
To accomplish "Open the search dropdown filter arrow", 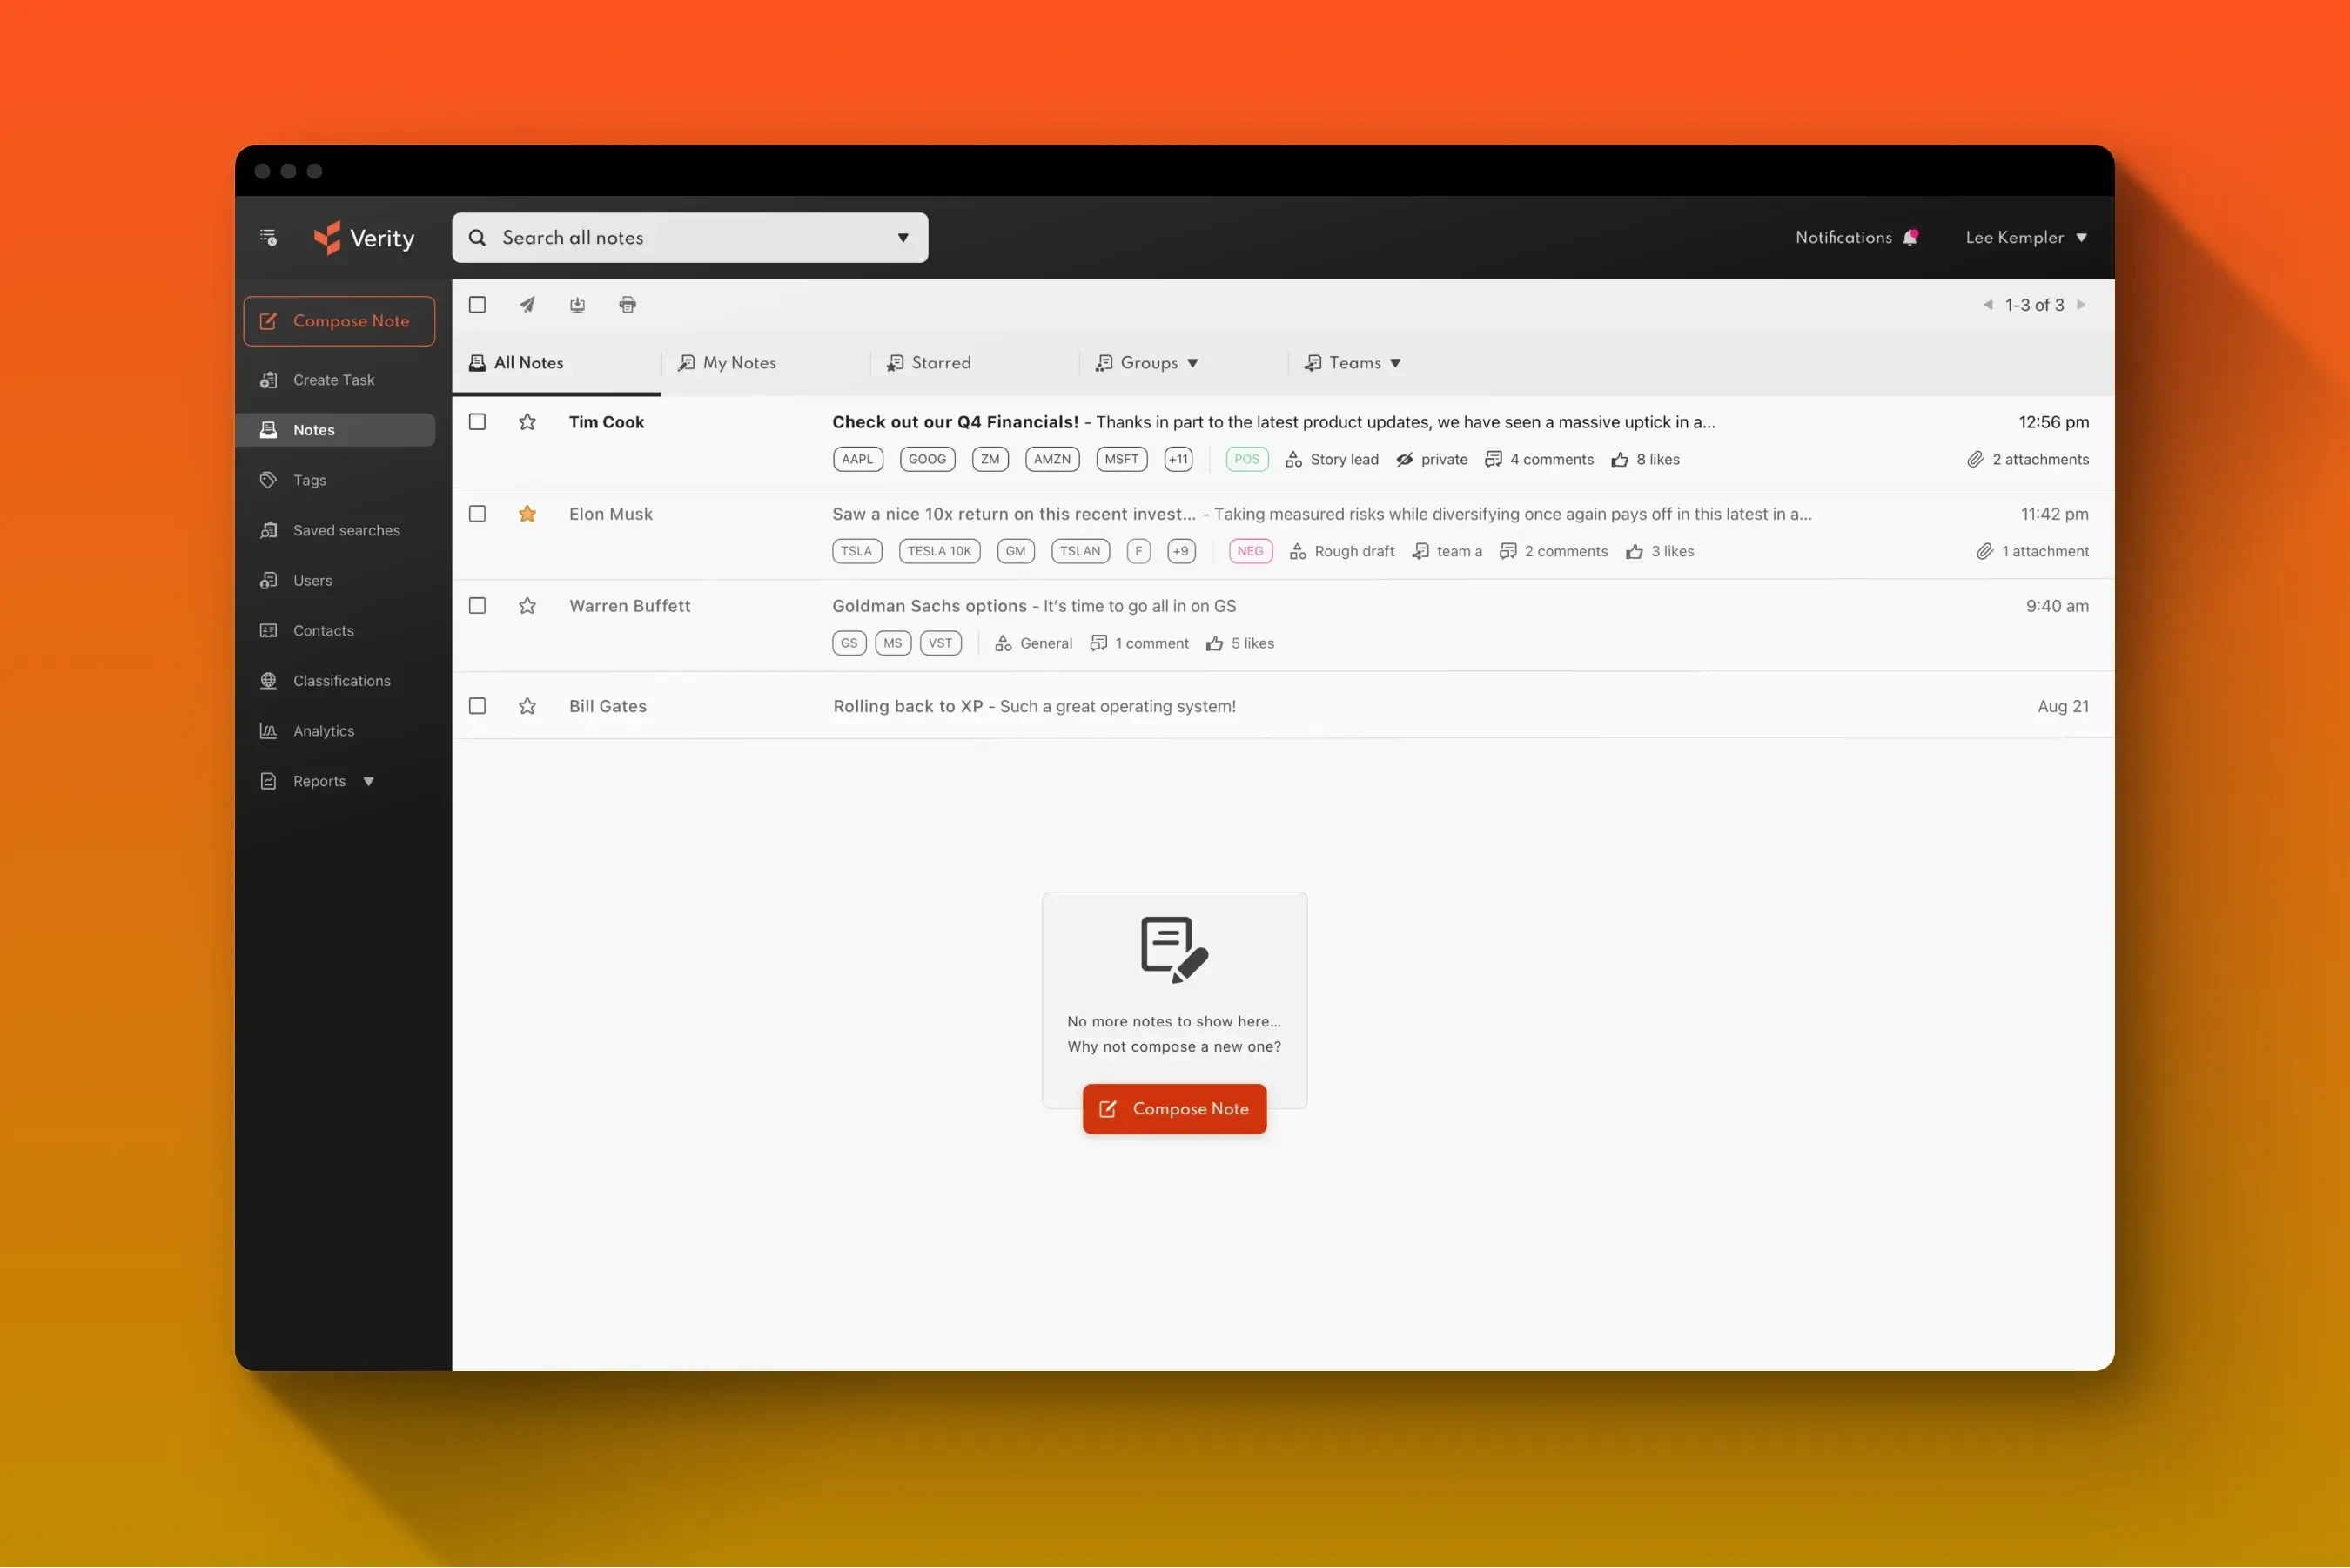I will tap(903, 236).
